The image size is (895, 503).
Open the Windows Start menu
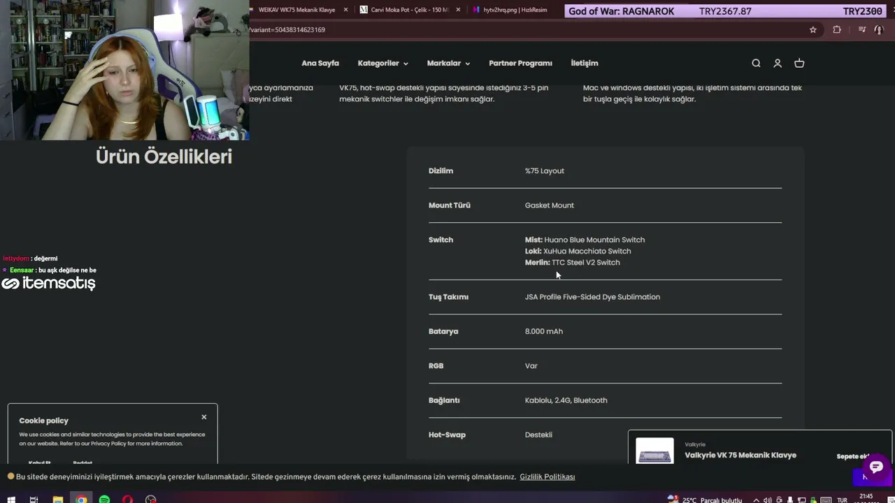(10, 499)
